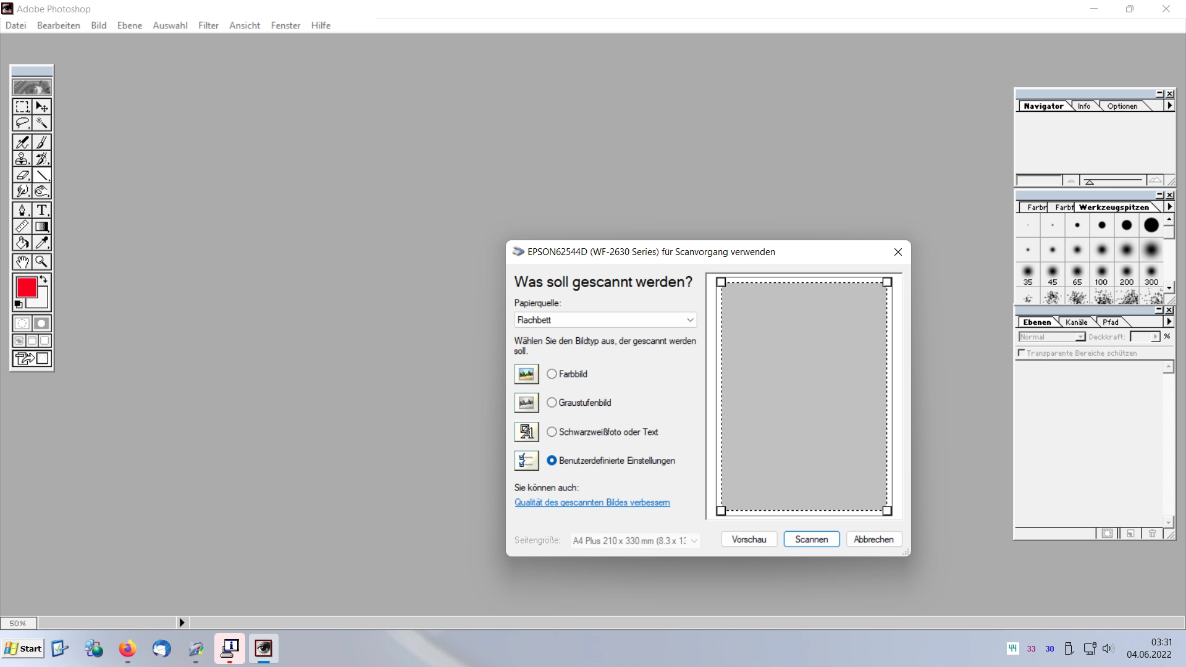The width and height of the screenshot is (1186, 667).
Task: Select the Lasso tool
Action: (x=22, y=123)
